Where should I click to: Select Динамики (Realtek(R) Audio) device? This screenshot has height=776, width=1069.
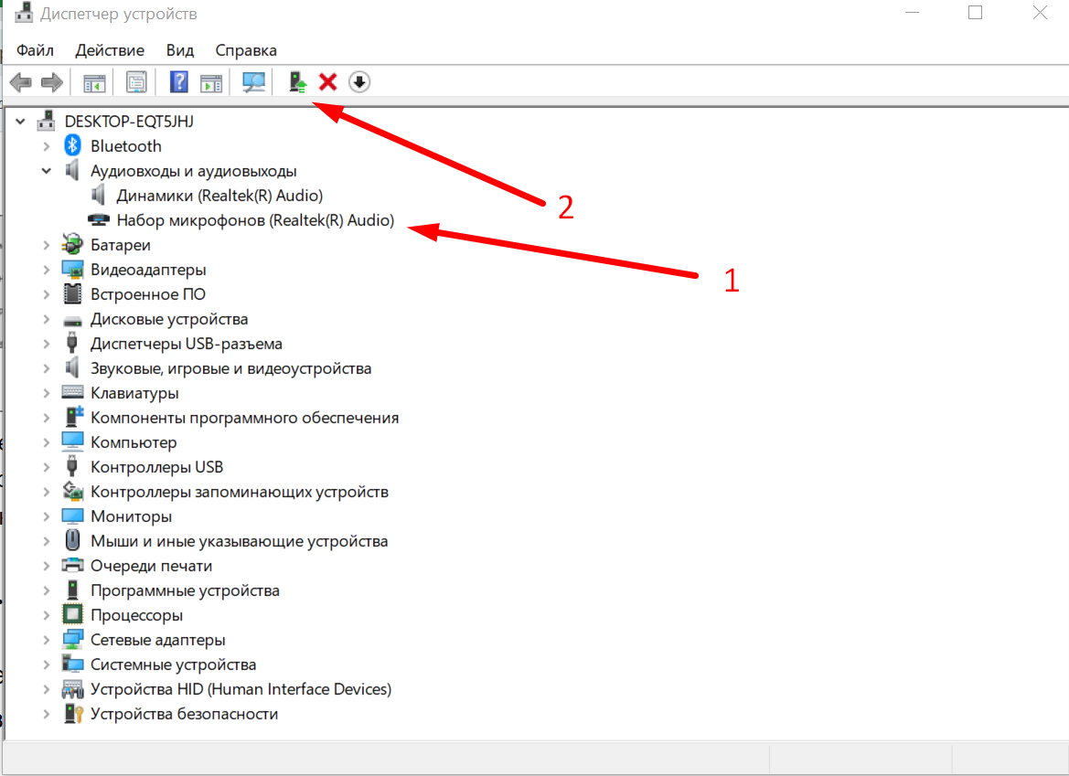[219, 196]
